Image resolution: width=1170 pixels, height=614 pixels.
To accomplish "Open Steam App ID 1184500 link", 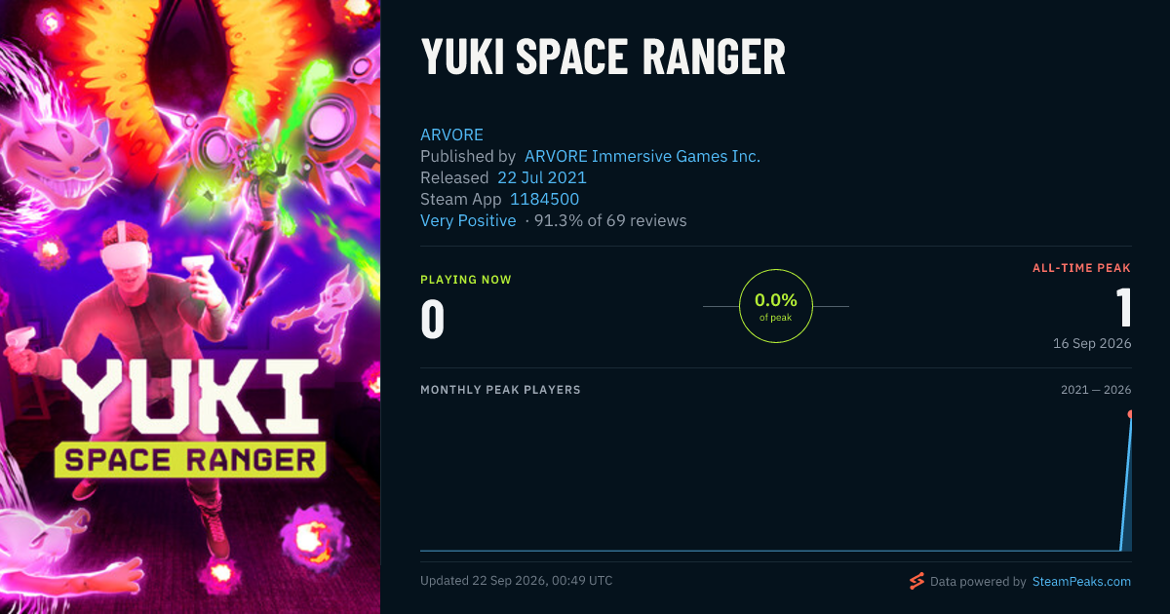I will [545, 199].
